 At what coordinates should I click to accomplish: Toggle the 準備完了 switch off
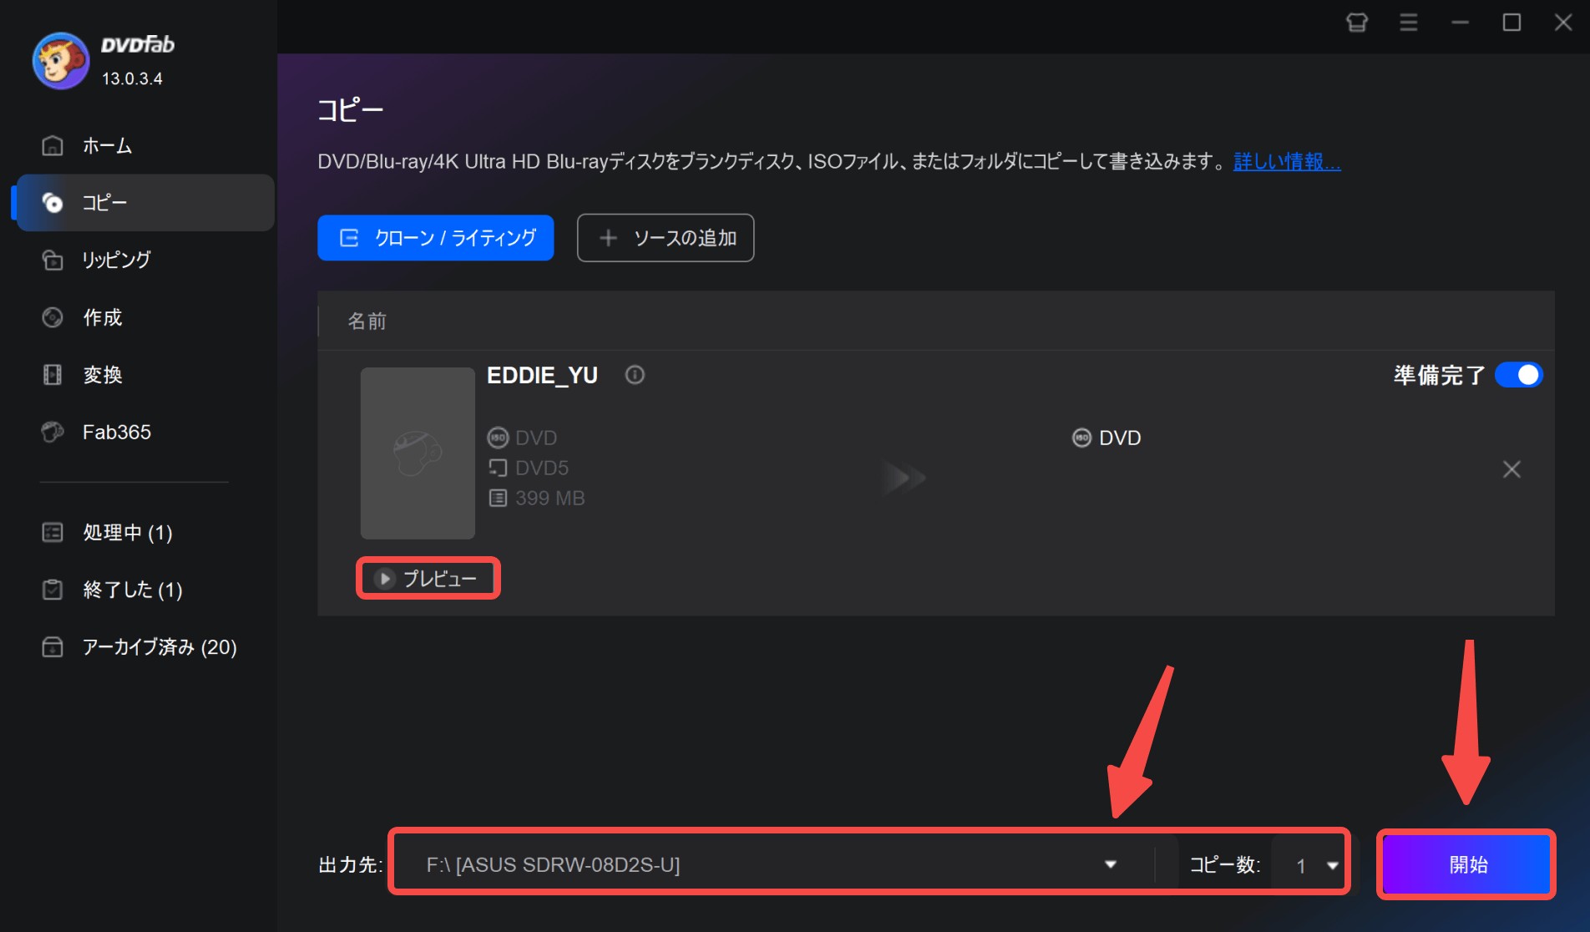pyautogui.click(x=1518, y=375)
